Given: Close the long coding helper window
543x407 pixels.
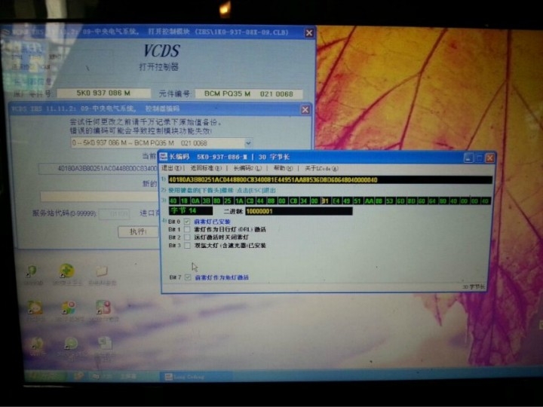Looking at the screenshot, I should click(x=490, y=158).
